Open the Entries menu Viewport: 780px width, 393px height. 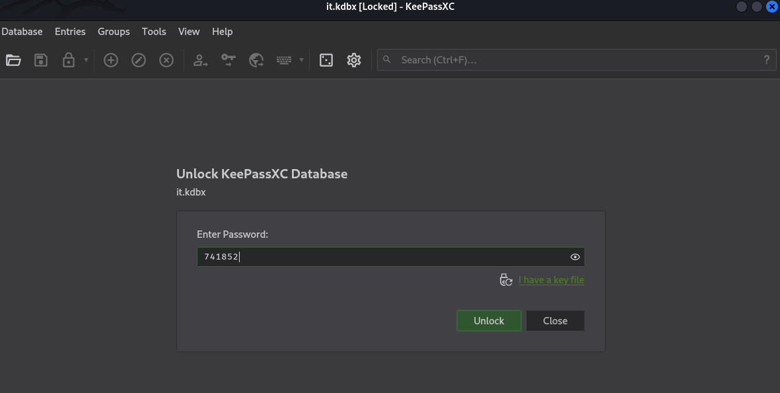[x=70, y=31]
